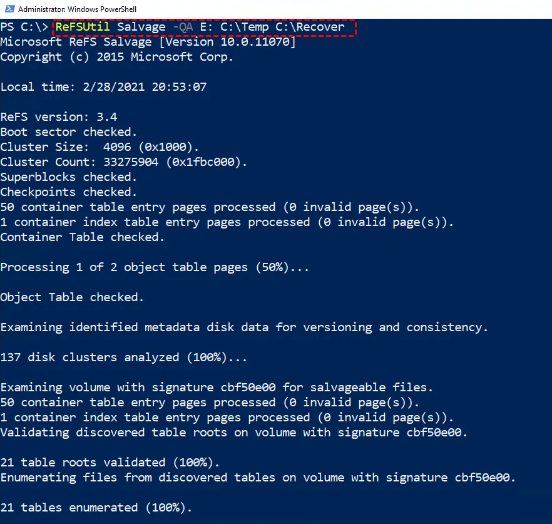
Task: Click the PowerShell icon in title bar
Action: (x=9, y=9)
